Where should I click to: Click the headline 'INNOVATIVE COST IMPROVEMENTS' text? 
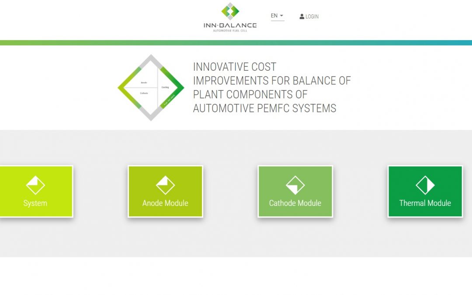tap(272, 87)
